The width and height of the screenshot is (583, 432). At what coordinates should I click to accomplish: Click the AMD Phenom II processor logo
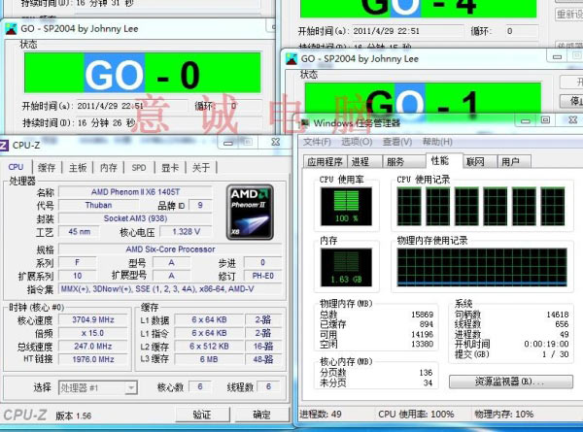pos(250,212)
